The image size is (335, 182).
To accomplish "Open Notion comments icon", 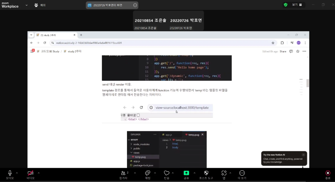I will 291,51.
